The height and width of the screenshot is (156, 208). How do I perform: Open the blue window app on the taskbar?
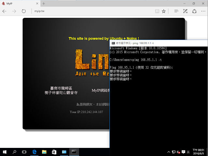pos(64,152)
